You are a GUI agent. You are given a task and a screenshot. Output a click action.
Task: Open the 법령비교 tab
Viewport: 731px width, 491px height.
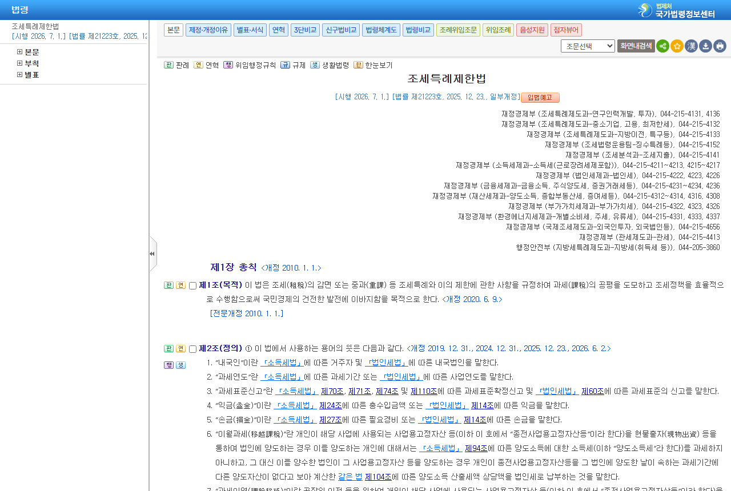(x=418, y=30)
